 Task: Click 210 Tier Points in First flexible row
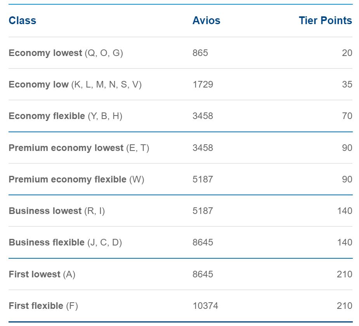click(345, 306)
